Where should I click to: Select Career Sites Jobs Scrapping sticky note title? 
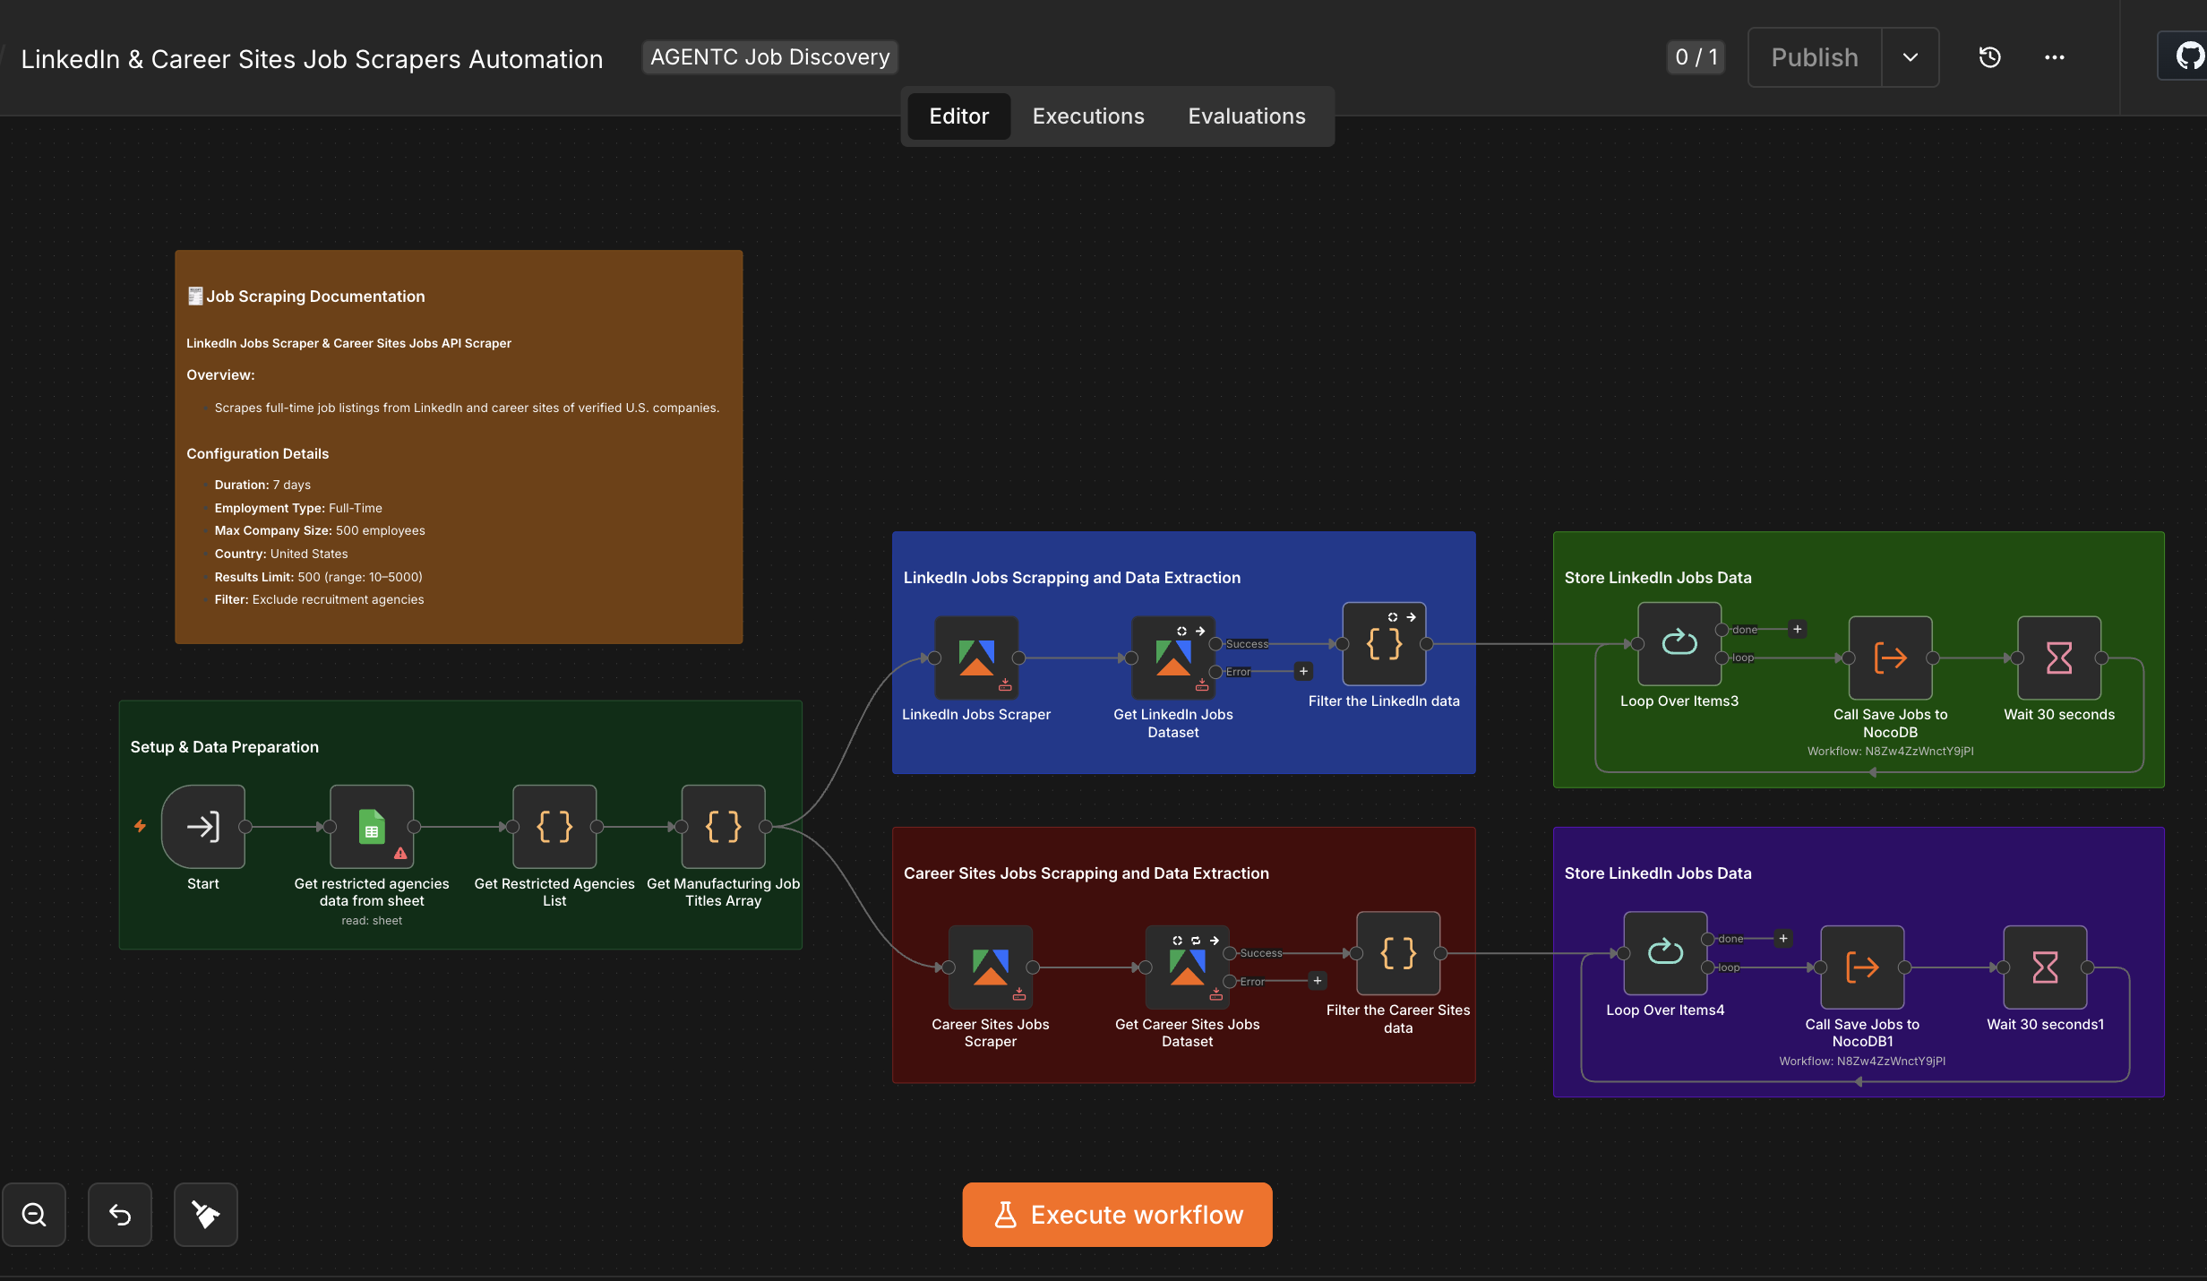coord(1086,873)
